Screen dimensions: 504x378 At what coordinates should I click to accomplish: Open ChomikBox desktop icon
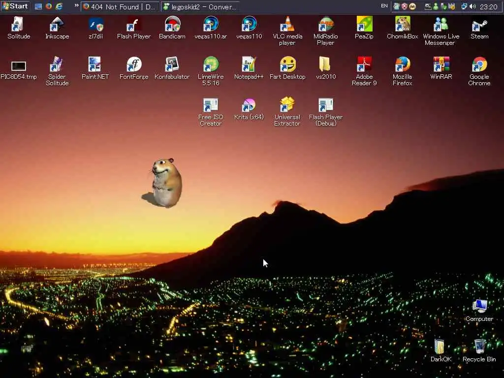(403, 28)
